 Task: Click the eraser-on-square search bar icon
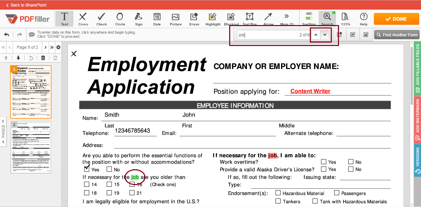(x=339, y=35)
